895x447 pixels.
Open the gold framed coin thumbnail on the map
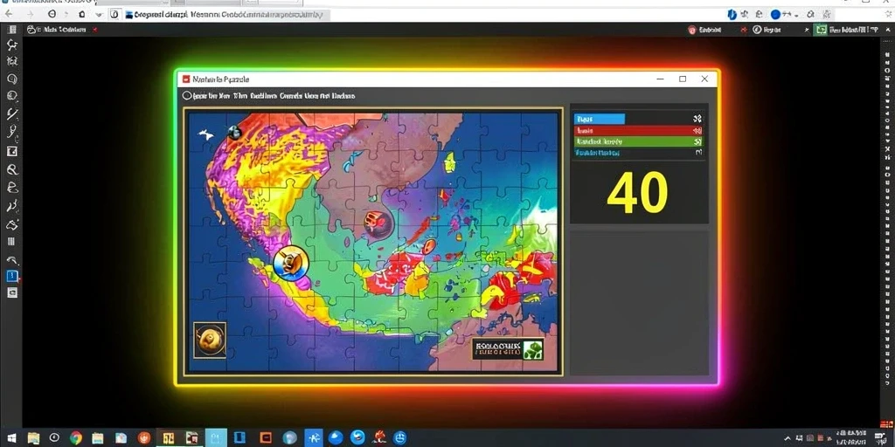click(x=210, y=340)
